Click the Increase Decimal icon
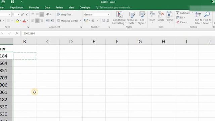Image resolution: width=215 pixels, height=121 pixels. point(103,21)
